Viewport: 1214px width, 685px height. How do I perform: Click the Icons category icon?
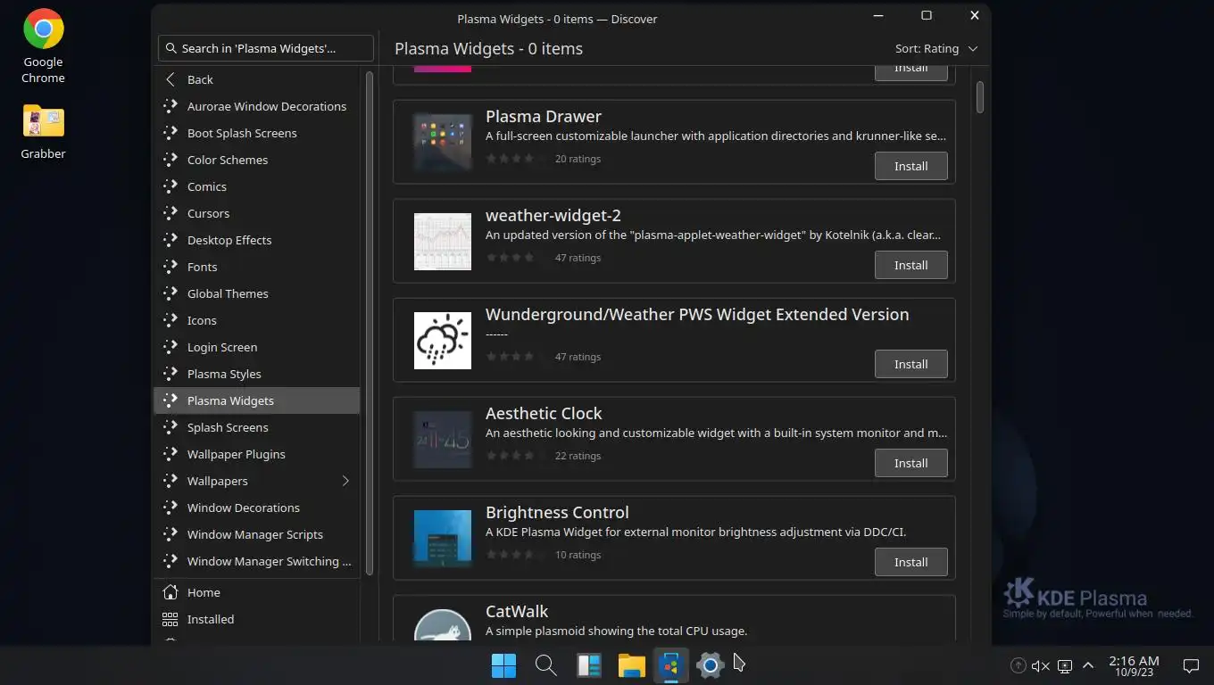coord(170,320)
